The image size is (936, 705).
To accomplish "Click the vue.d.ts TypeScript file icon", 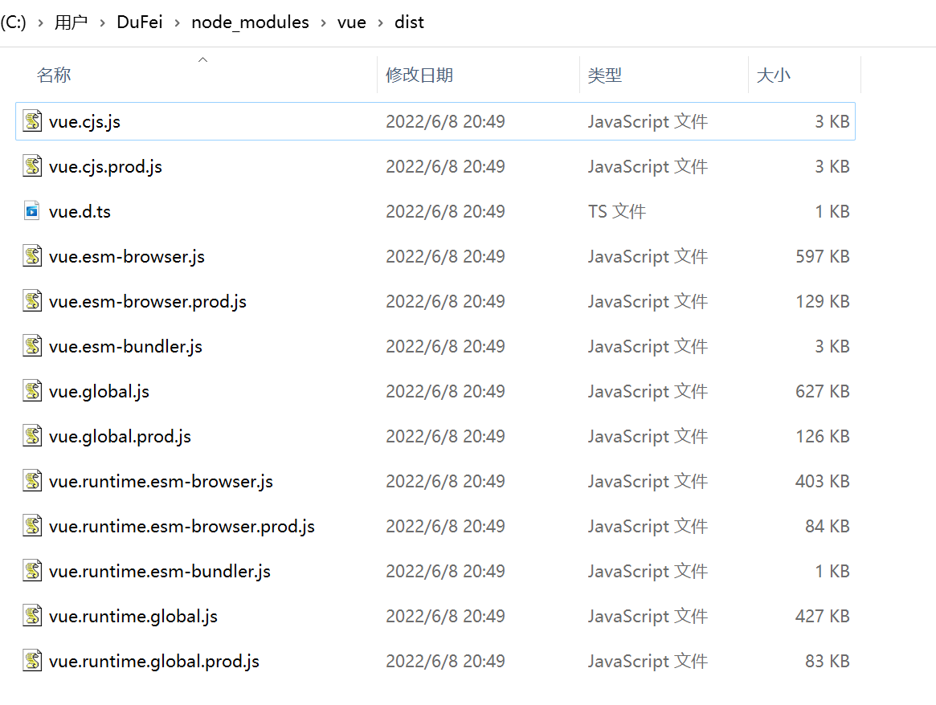I will (32, 211).
